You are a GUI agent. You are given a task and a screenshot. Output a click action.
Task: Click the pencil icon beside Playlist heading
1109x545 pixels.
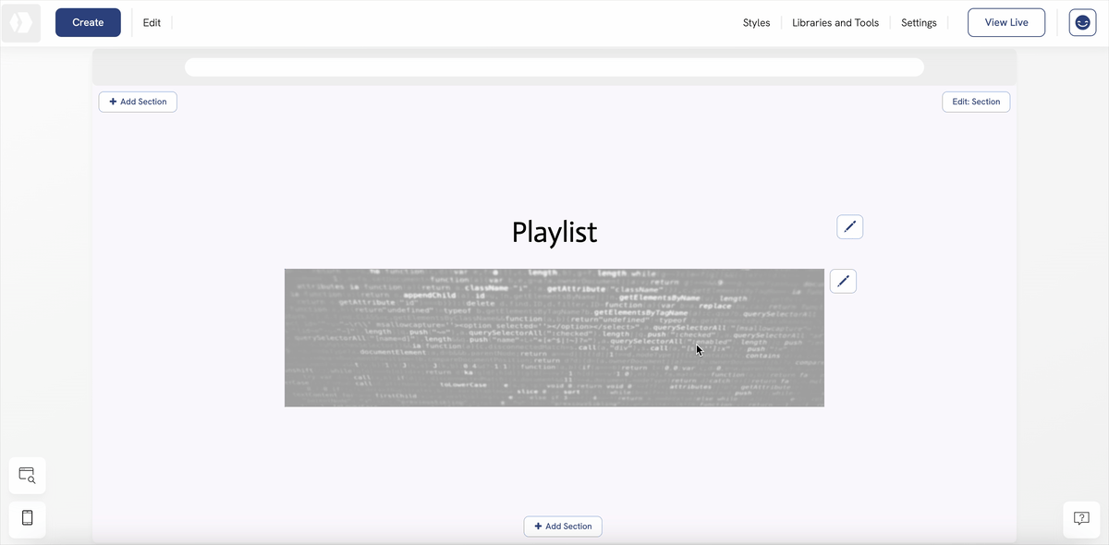(x=849, y=226)
